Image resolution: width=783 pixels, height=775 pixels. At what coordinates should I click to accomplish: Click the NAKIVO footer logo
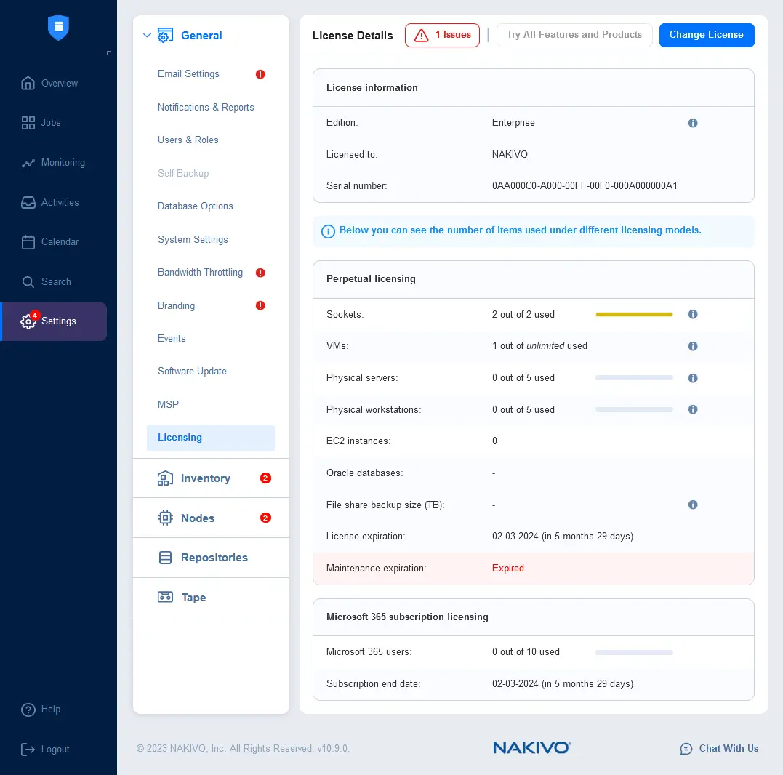click(532, 747)
